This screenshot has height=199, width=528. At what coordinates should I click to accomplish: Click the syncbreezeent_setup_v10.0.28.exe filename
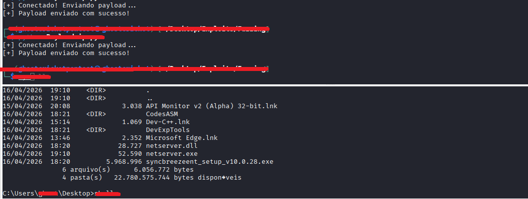tap(209, 162)
